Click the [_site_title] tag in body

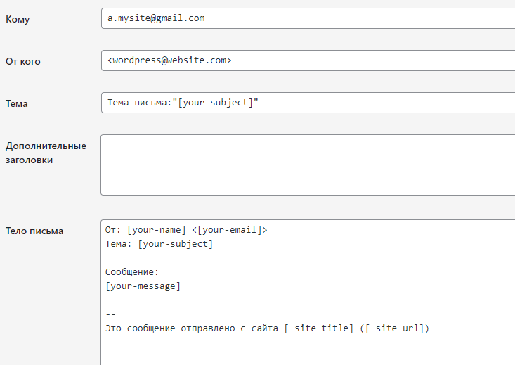pos(319,328)
